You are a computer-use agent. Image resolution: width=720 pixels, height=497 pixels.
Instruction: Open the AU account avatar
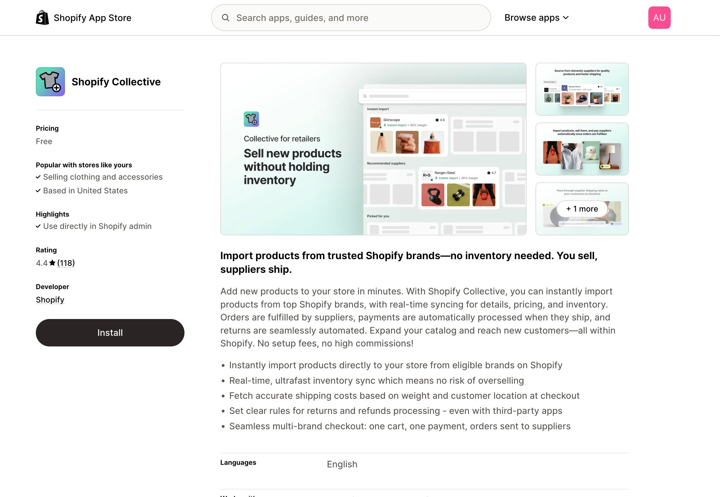click(659, 18)
